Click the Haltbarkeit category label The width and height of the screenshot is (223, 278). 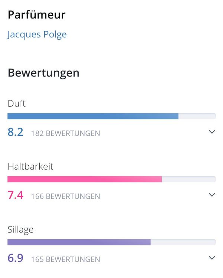(30, 166)
